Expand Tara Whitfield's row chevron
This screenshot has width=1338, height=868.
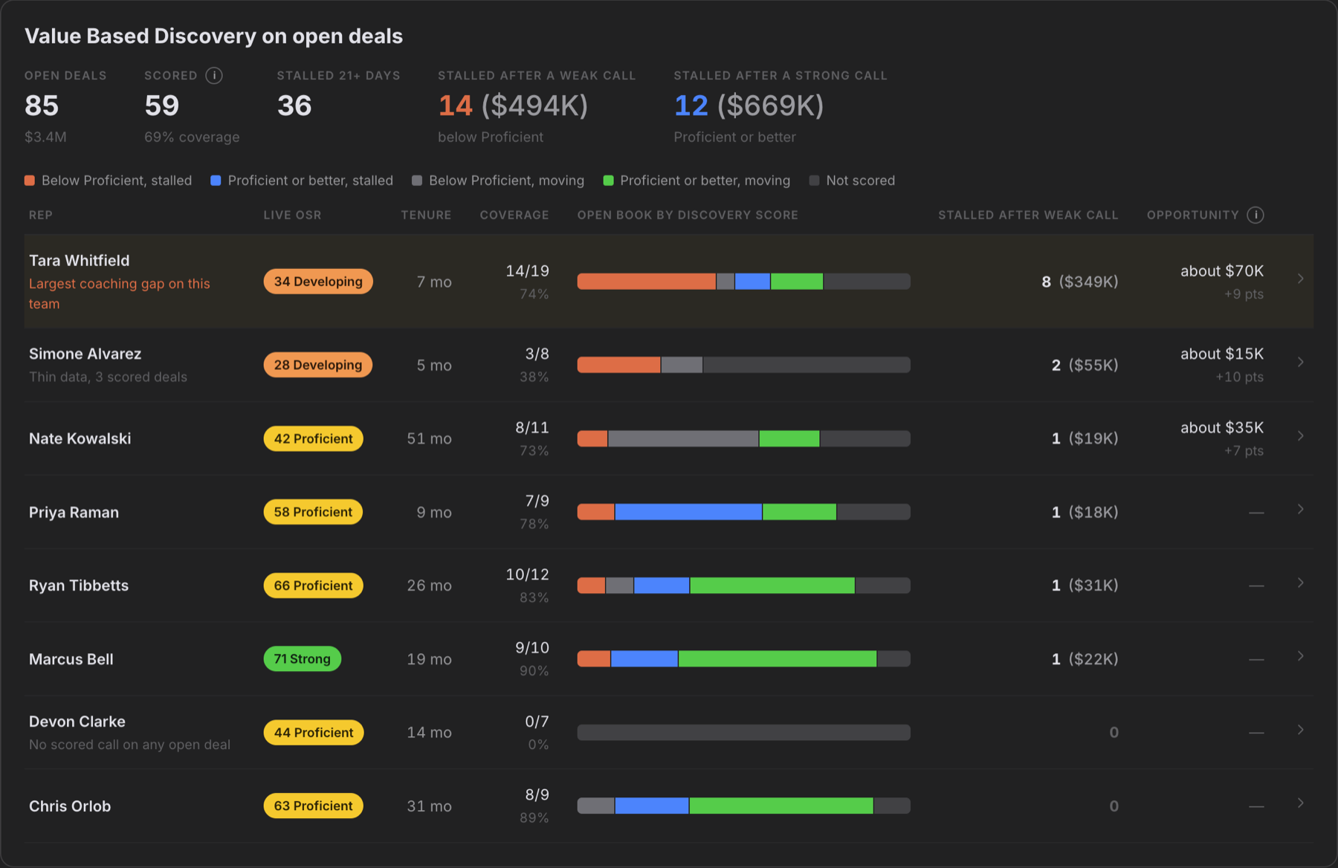pyautogui.click(x=1301, y=279)
